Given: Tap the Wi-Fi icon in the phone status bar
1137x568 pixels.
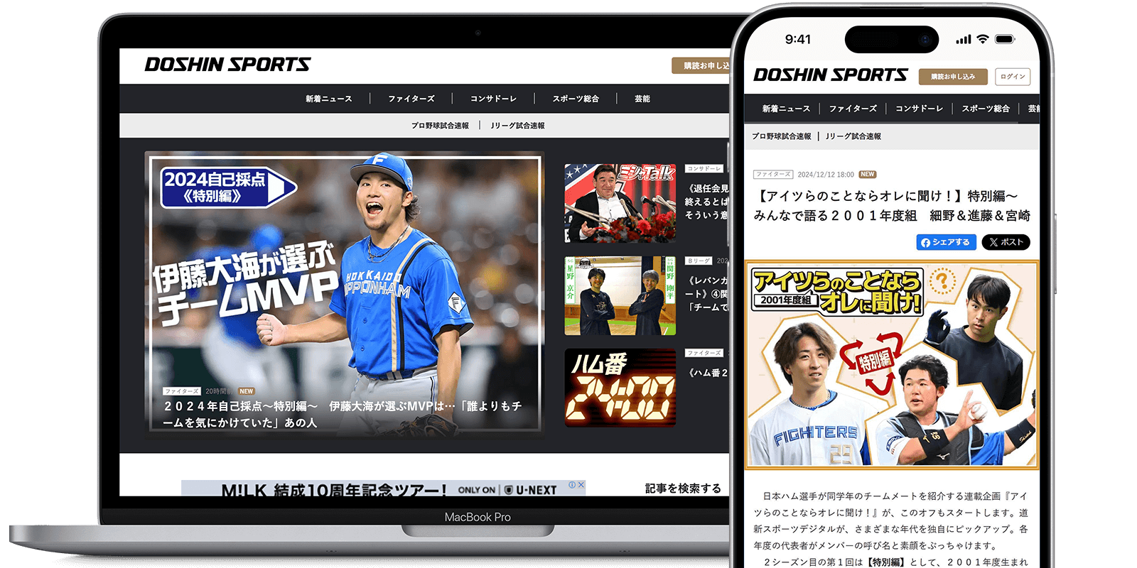Looking at the screenshot, I should 982,39.
